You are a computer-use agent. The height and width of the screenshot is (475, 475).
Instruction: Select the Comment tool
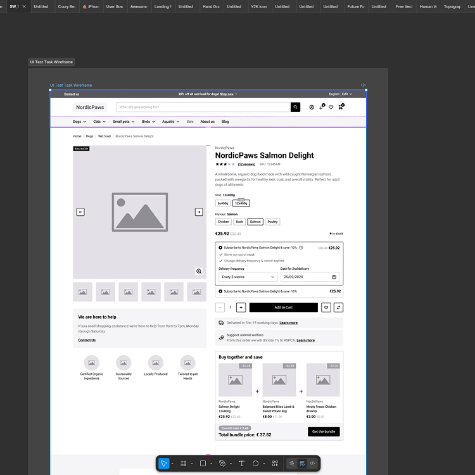click(256, 464)
